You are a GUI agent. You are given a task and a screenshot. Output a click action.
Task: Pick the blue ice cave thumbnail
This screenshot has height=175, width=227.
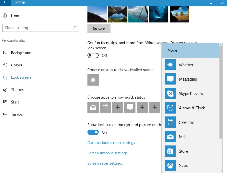(159, 14)
